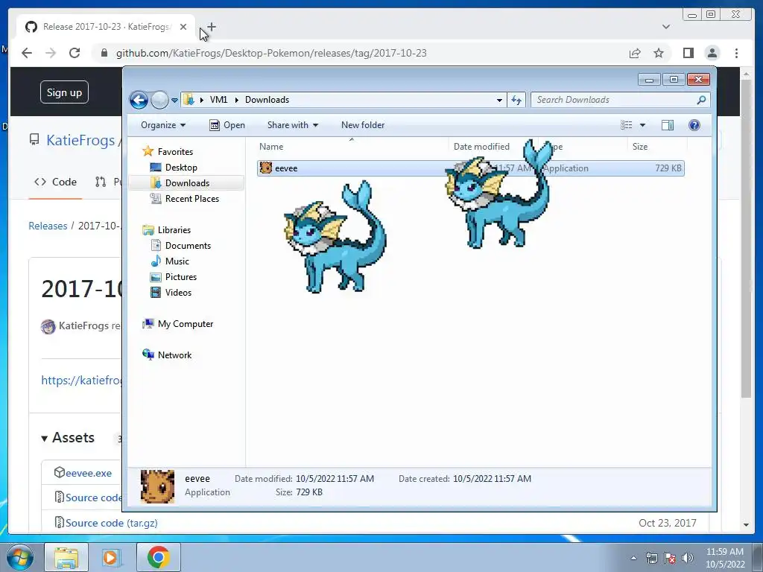
Task: Download Source code (tar.gz) link
Action: coord(112,523)
